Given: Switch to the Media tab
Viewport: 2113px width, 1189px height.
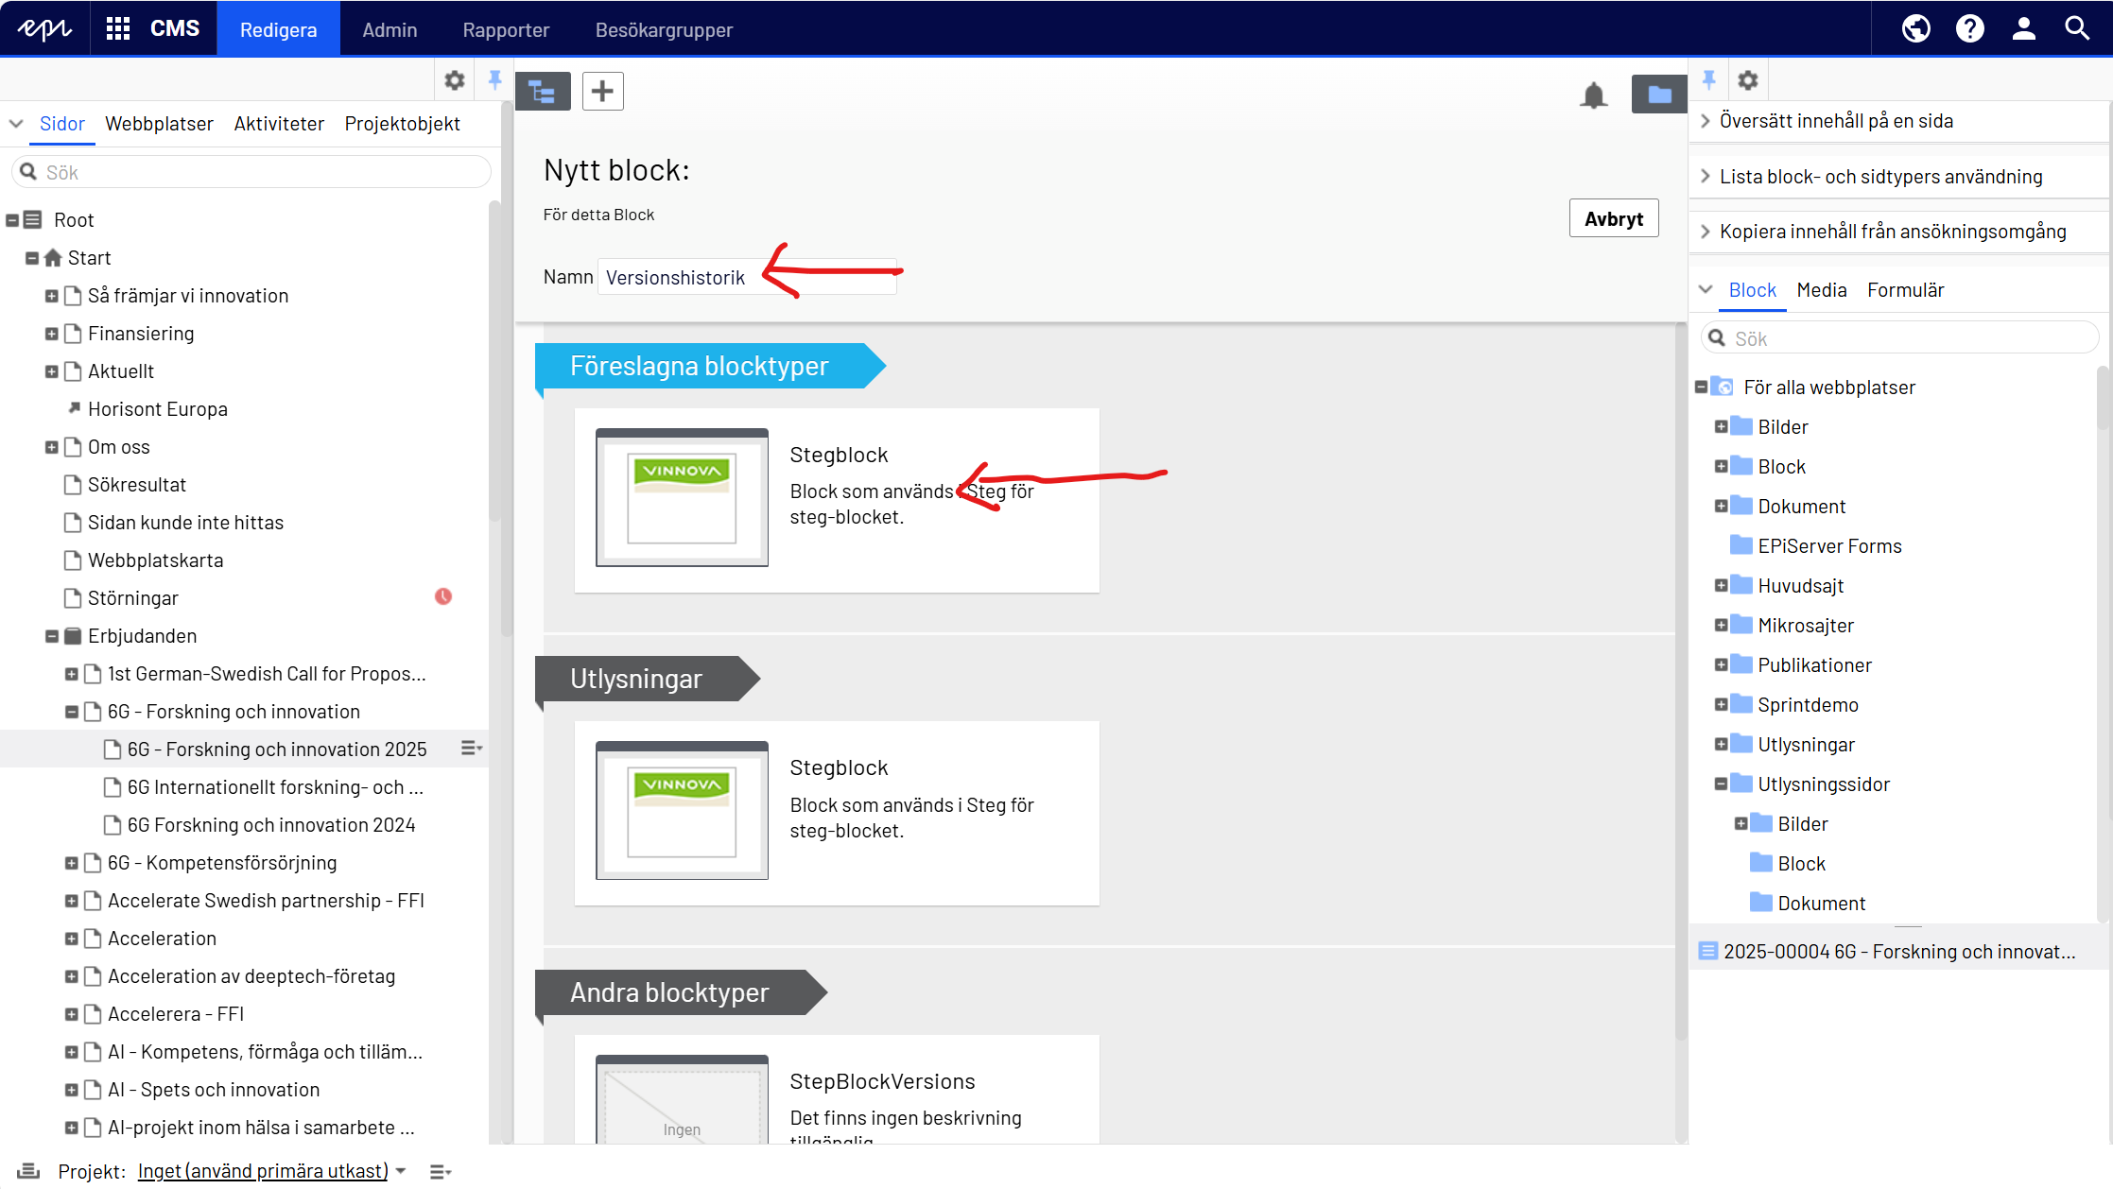Looking at the screenshot, I should [x=1821, y=290].
